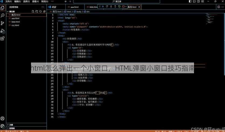This screenshot has height=132, width=225.
Task: Refresh the explorer file list
Action: pos(40,12)
